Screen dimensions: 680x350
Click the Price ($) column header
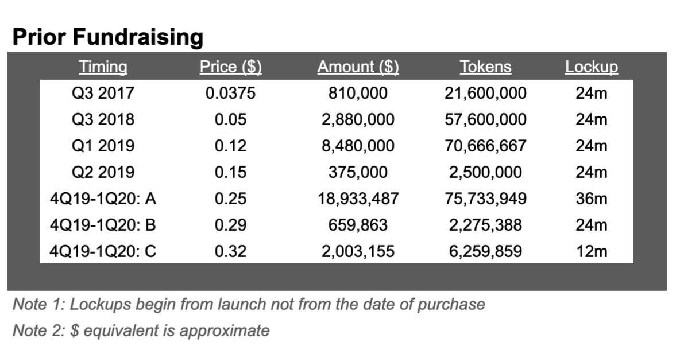pos(230,67)
